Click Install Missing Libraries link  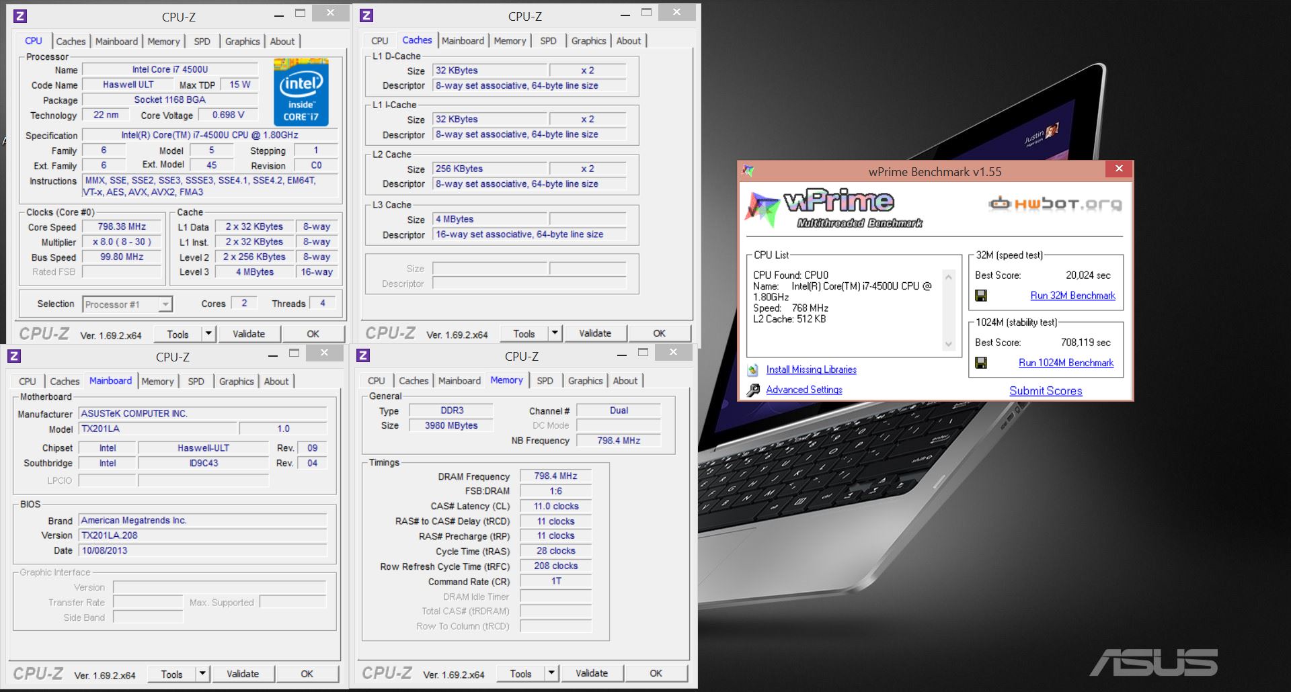[811, 370]
